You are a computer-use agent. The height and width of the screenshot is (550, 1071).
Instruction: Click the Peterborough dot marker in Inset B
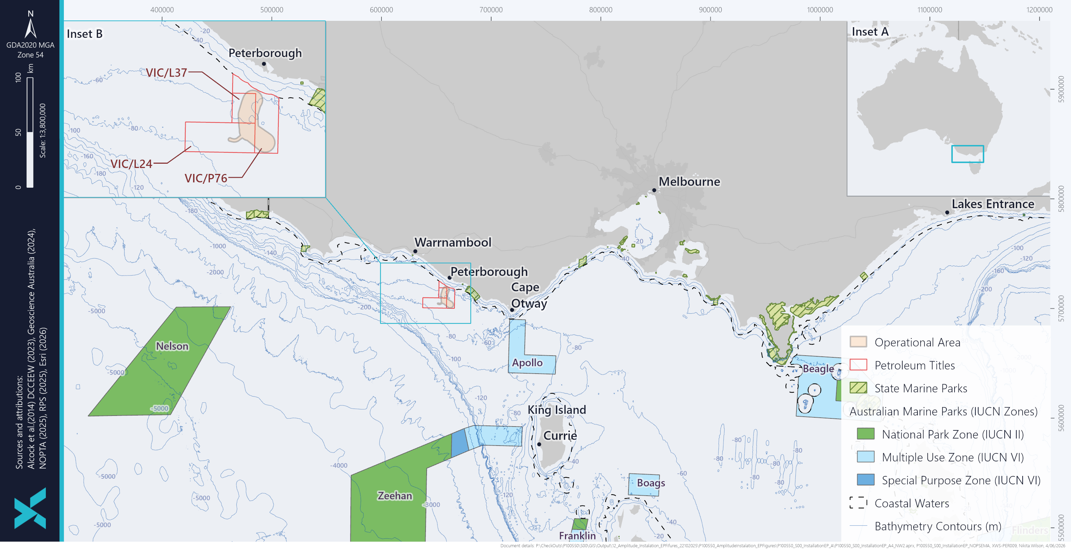point(264,64)
